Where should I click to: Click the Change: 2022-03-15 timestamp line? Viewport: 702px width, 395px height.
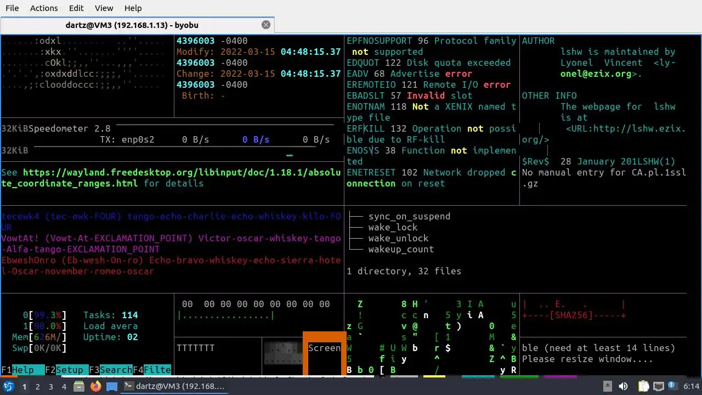click(258, 74)
